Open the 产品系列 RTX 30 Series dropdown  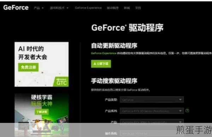click(152, 111)
